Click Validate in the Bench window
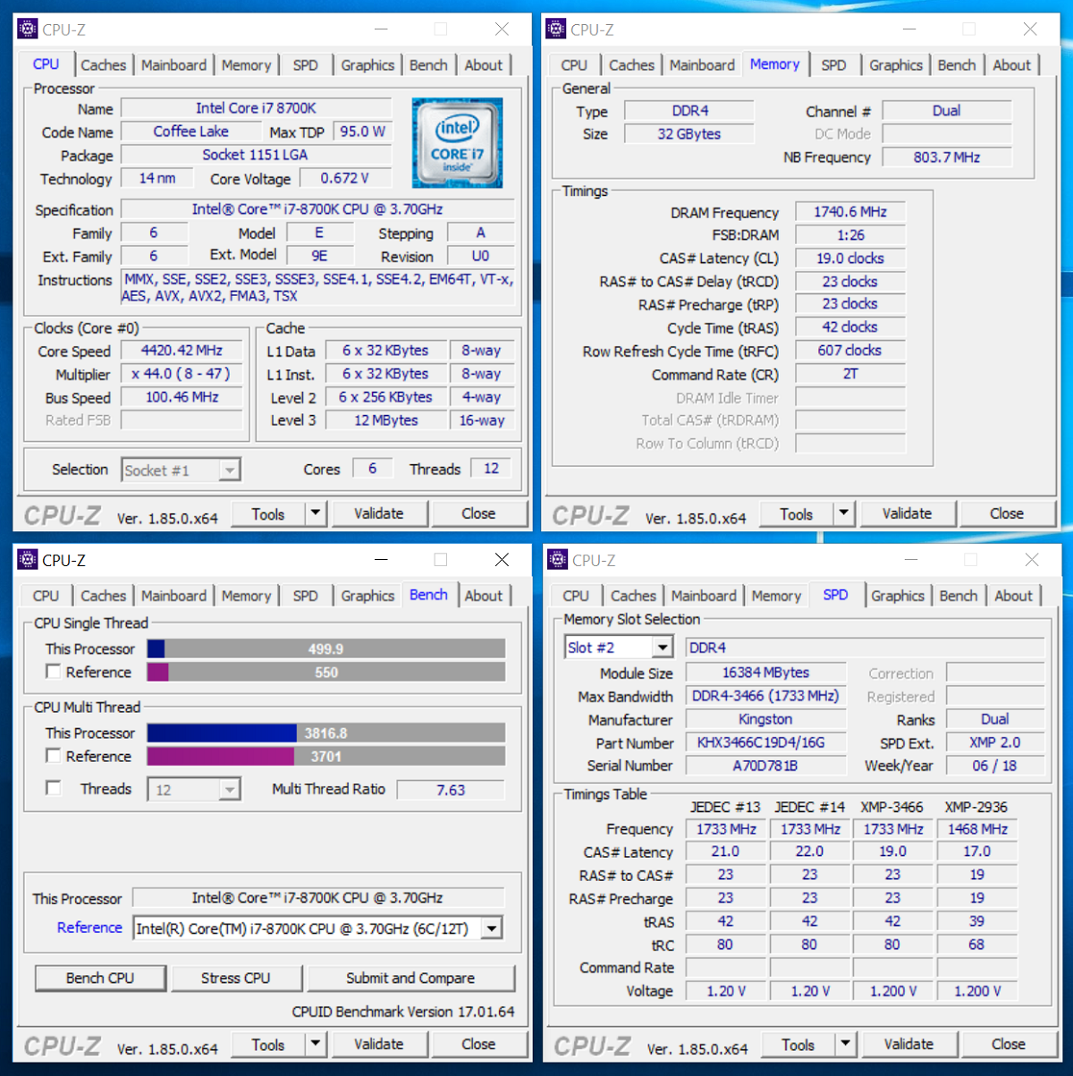Screen dimensions: 1073x1076 (x=379, y=1044)
